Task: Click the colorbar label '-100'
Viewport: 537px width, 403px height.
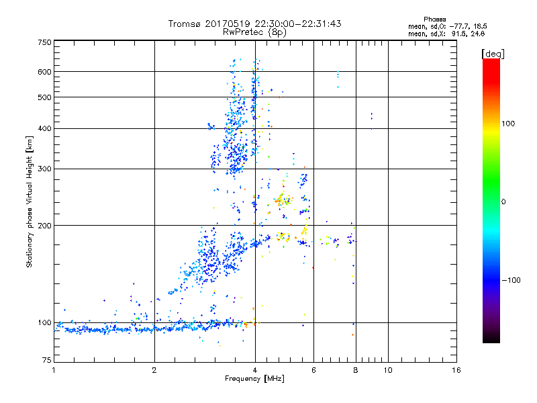Action: pos(511,280)
